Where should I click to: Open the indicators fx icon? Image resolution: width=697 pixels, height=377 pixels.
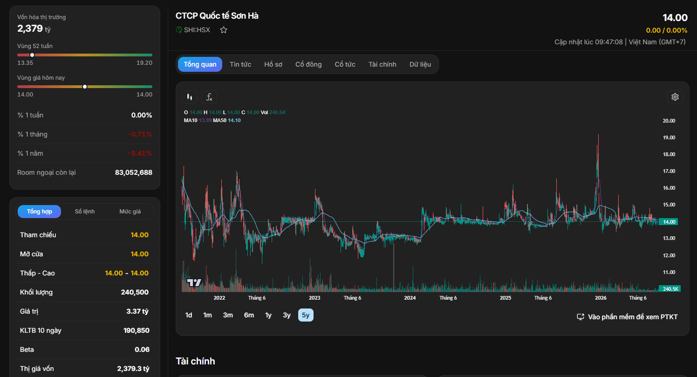pos(209,97)
